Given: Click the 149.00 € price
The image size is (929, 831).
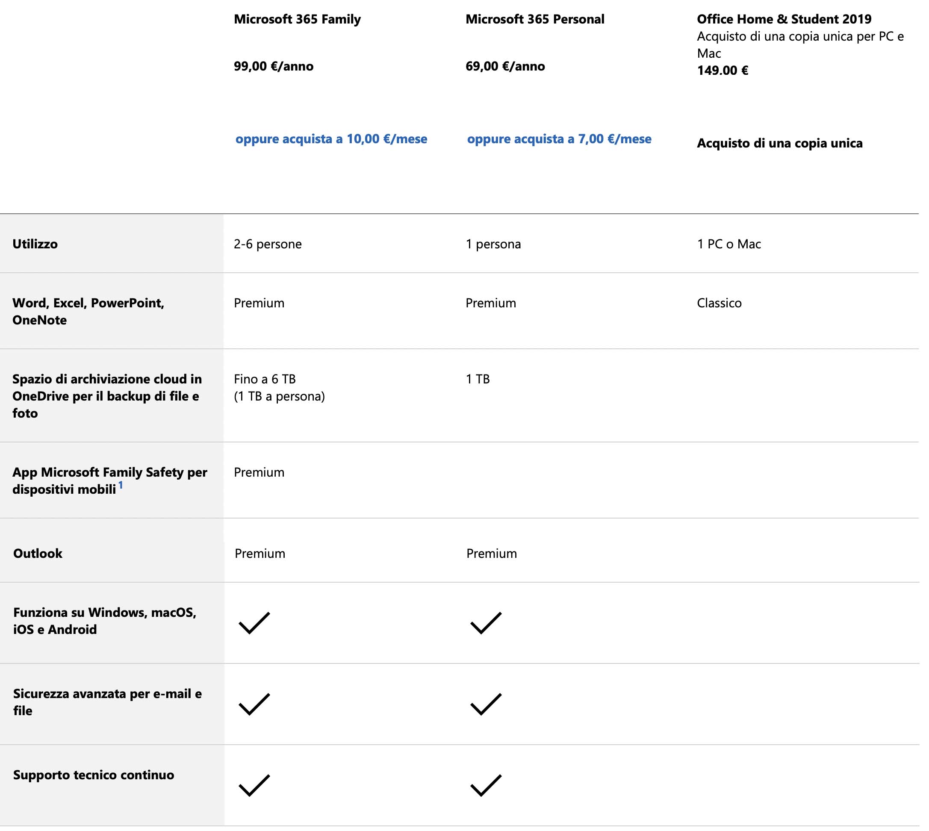Looking at the screenshot, I should (x=722, y=70).
